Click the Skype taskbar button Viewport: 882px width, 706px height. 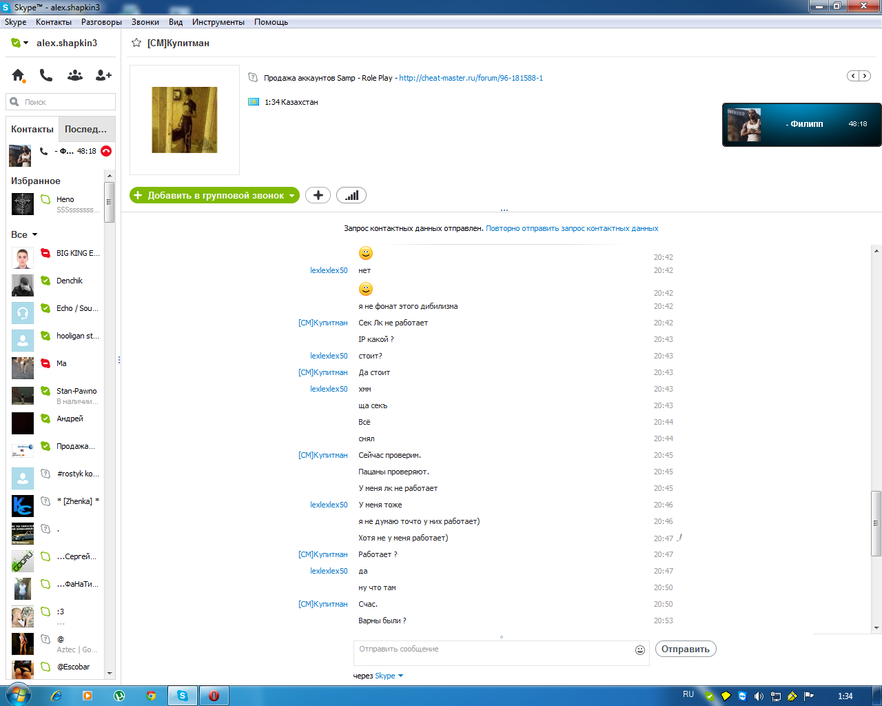click(183, 696)
